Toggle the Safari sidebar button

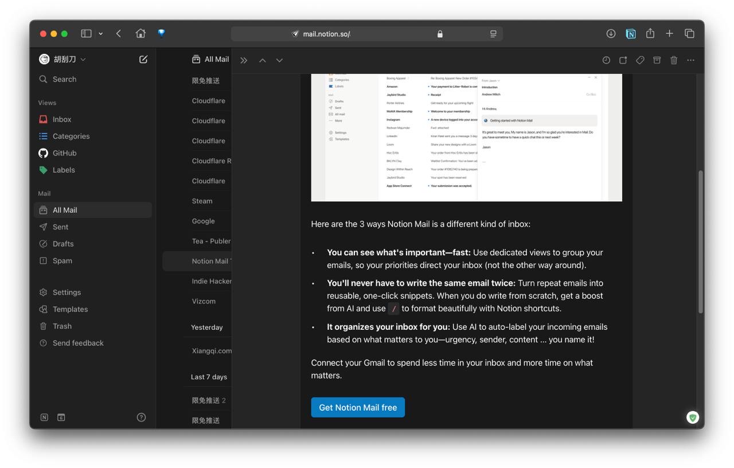(86, 34)
